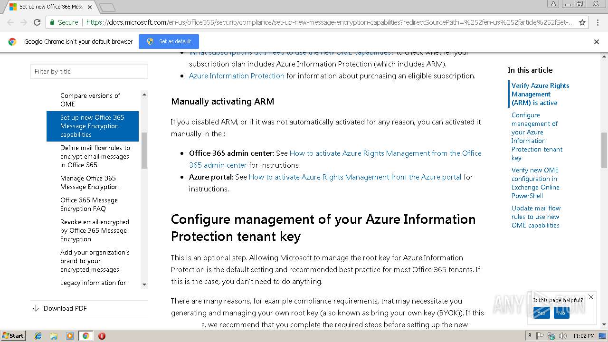Image resolution: width=608 pixels, height=342 pixels.
Task: Go forward with the browser forward arrow
Action: (x=24, y=22)
